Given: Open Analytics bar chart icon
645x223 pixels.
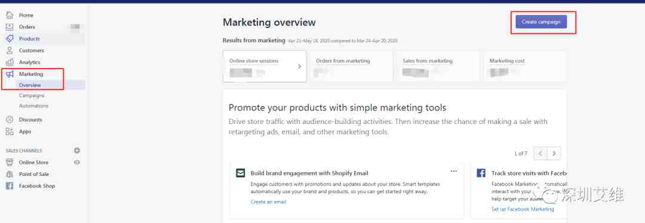Looking at the screenshot, I should 10,63.
